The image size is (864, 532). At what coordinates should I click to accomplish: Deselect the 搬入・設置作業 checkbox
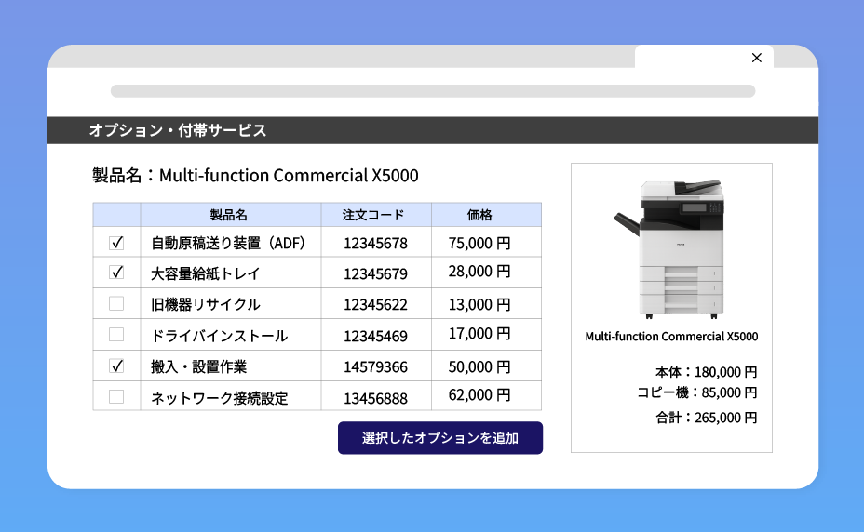click(x=116, y=366)
